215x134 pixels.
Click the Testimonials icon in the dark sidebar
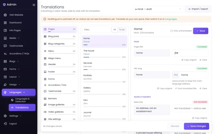[5, 46]
